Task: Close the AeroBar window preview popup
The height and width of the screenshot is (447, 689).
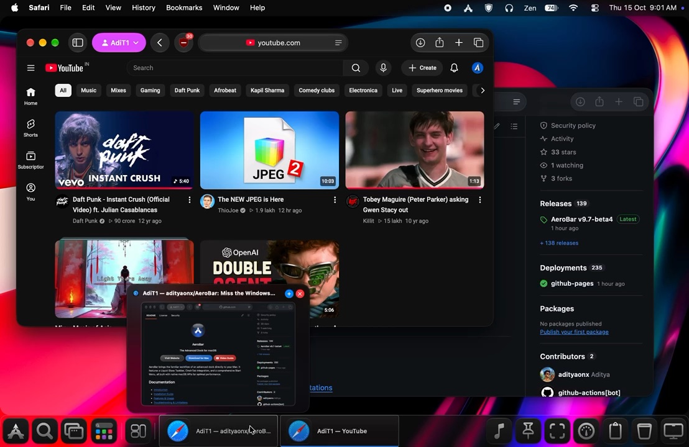Action: point(300,294)
